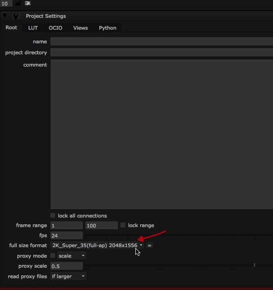Click the project directory field
Screen dimensions: 273x290
[161, 52]
